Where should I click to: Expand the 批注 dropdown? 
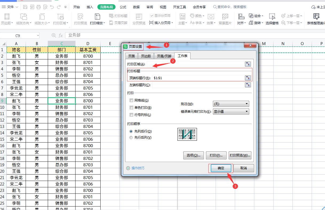click(231, 104)
